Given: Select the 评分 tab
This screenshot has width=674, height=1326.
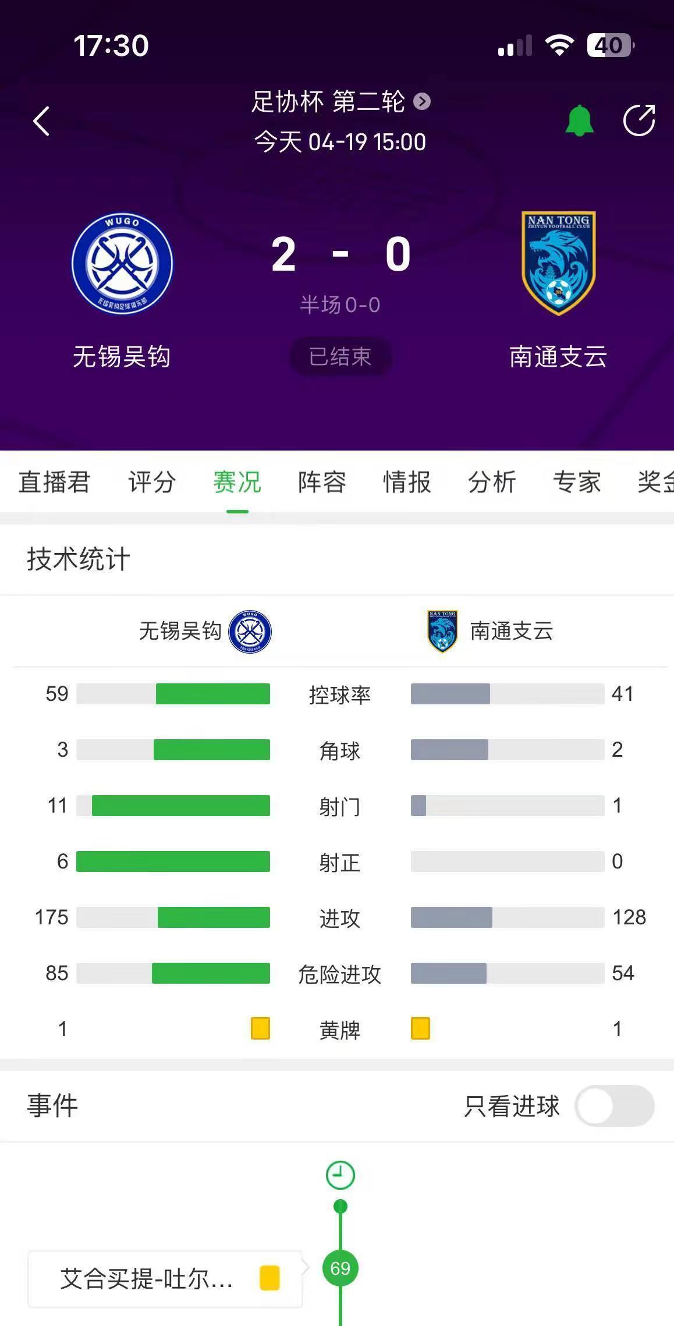Looking at the screenshot, I should point(152,483).
